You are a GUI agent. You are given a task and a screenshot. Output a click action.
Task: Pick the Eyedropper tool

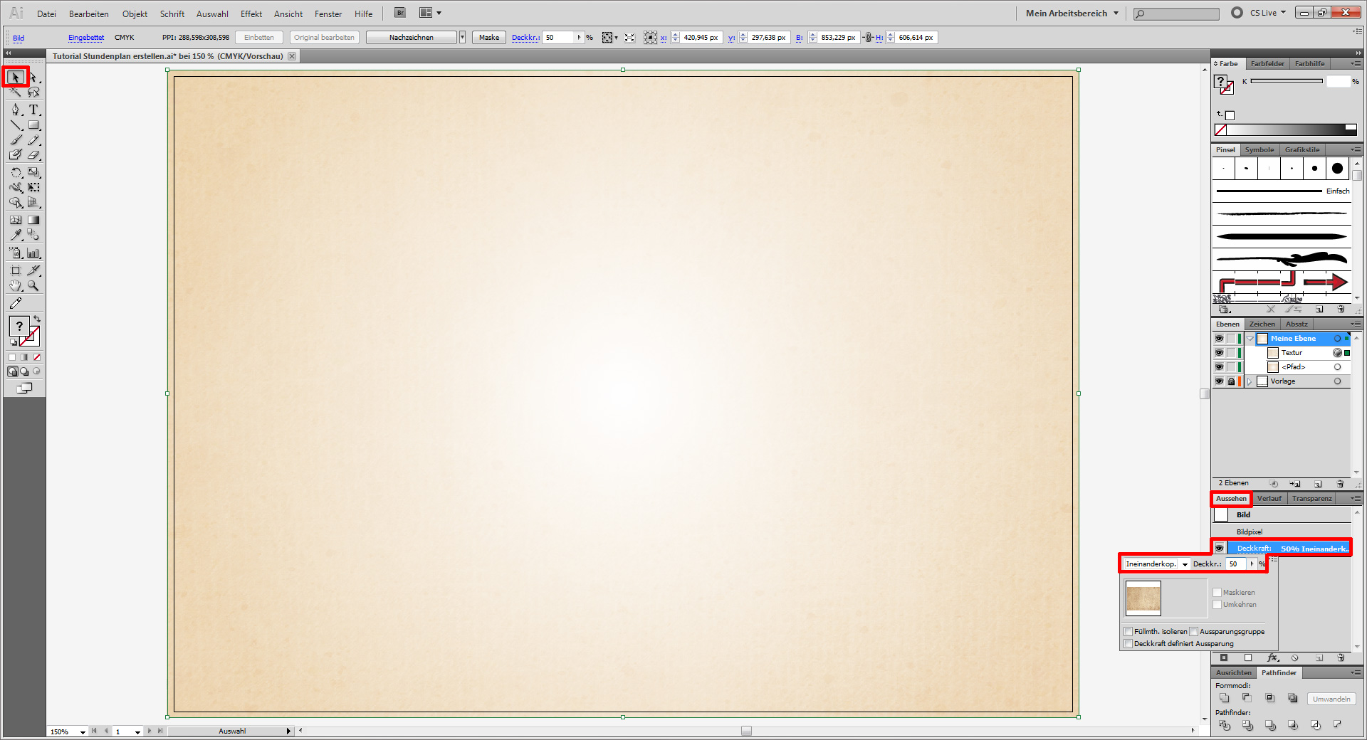pos(16,235)
